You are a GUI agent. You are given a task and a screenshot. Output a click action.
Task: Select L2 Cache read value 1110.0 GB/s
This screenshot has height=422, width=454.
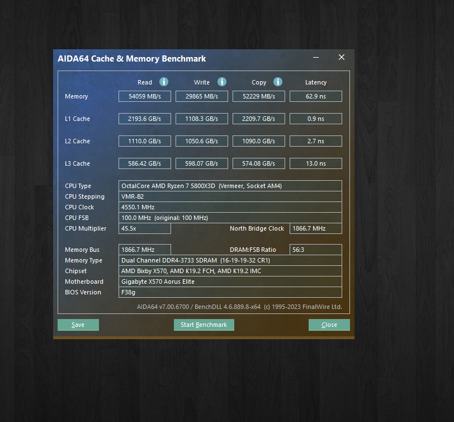(x=144, y=141)
